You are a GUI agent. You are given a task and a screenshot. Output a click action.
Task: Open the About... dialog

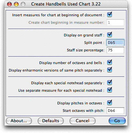click(x=19, y=121)
